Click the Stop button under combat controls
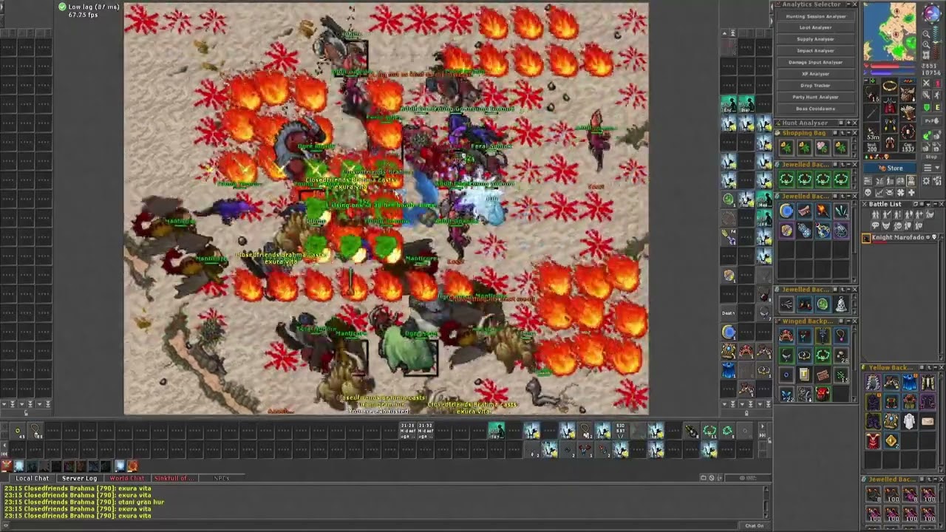The width and height of the screenshot is (946, 532). [x=930, y=157]
